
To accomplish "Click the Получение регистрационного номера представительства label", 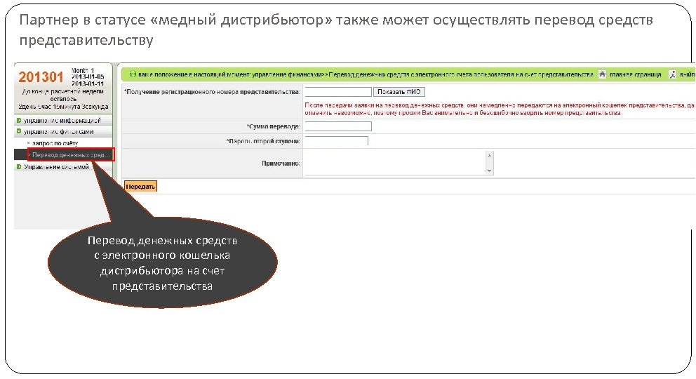I will tap(212, 92).
